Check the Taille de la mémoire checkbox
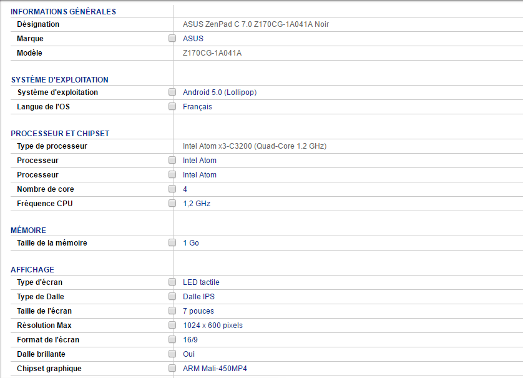Viewport: 523px width, 378px height. tap(172, 243)
